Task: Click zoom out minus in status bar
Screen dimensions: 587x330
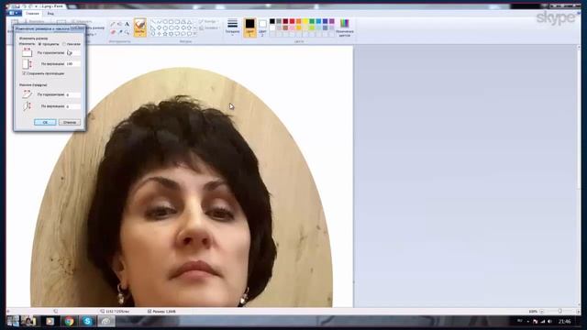Action: tap(542, 312)
